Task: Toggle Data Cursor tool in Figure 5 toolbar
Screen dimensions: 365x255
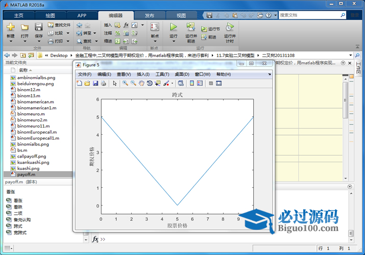Action: (158, 83)
